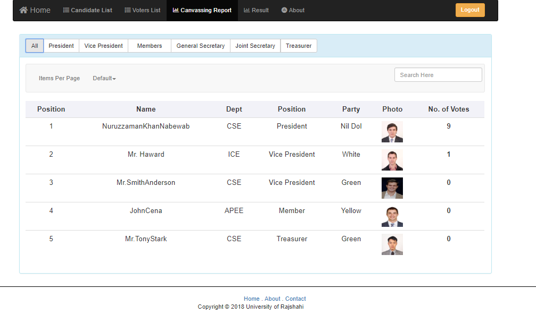Click the Canvassing Report chart icon
The image size is (536, 314).
click(x=176, y=10)
